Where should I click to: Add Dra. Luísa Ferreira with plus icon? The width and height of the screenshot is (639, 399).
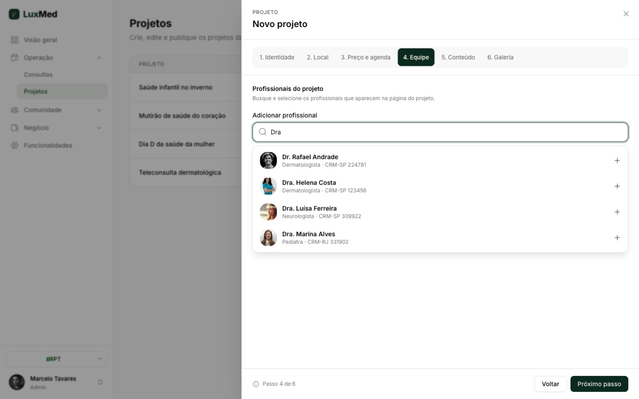(x=617, y=212)
